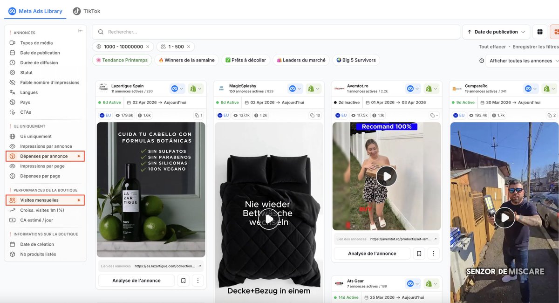Switch to the Meta Ads Library tab
559x303 pixels.
pos(35,11)
